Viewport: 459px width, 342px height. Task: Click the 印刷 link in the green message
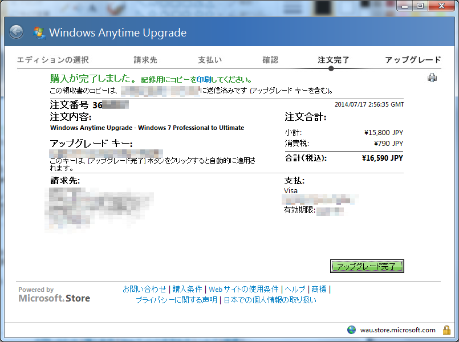pos(204,80)
